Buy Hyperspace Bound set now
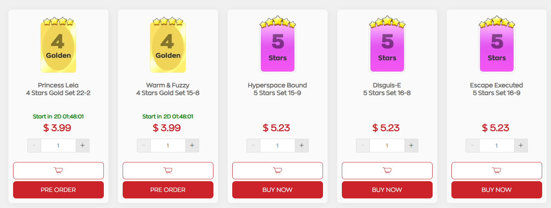Screen dimensions: 551x208 tap(278, 190)
